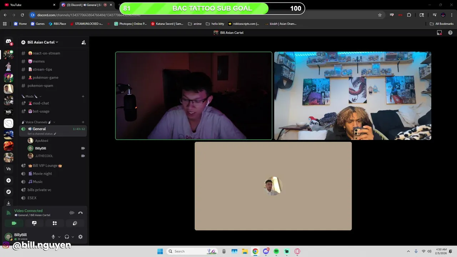Viewport: 457px width, 257px height.
Task: Turn off camera in voice panel
Action: (x=14, y=223)
